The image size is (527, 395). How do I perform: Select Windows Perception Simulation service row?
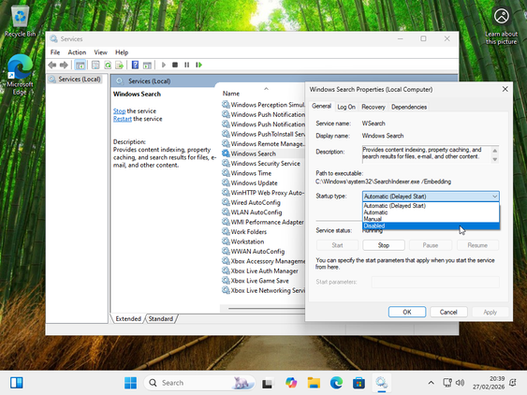[263, 105]
